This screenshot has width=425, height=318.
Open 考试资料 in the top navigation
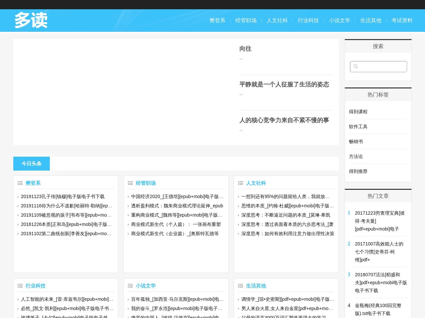pos(402,21)
